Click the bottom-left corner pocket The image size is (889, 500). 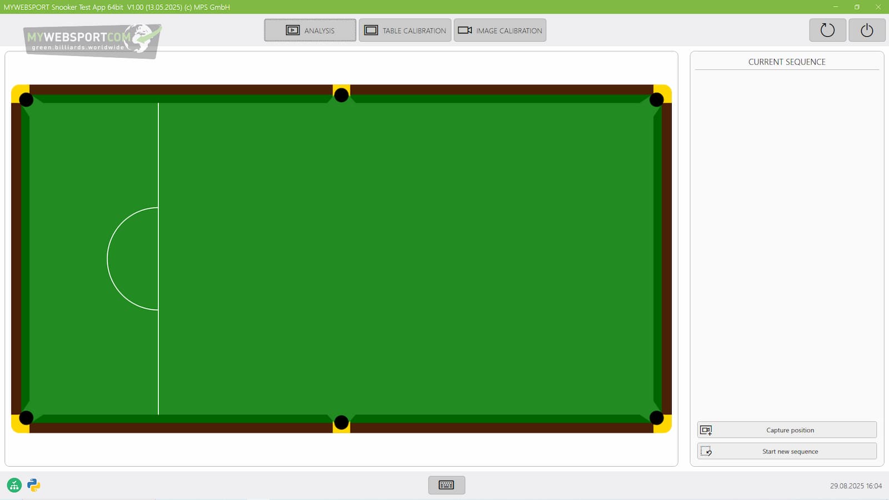tap(26, 417)
